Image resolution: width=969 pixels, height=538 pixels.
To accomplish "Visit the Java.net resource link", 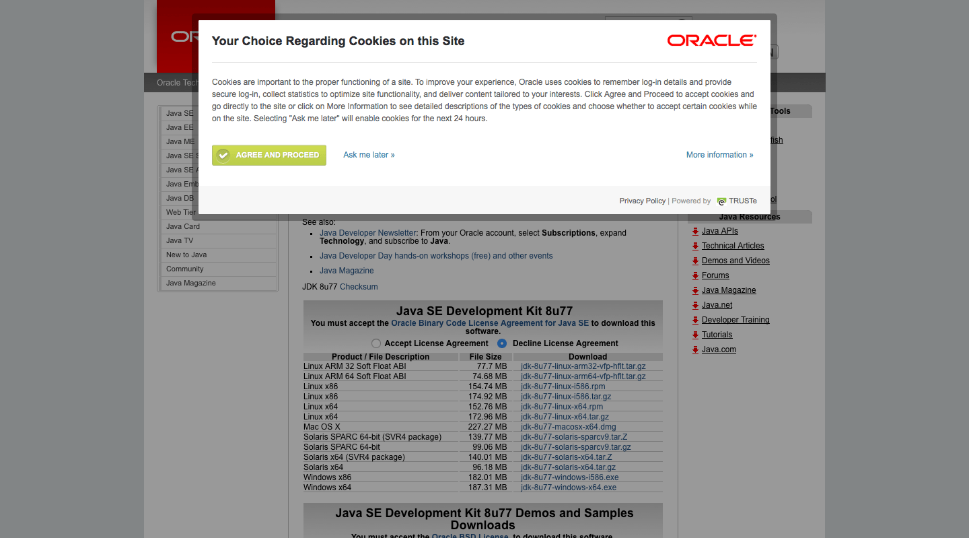I will [x=717, y=305].
